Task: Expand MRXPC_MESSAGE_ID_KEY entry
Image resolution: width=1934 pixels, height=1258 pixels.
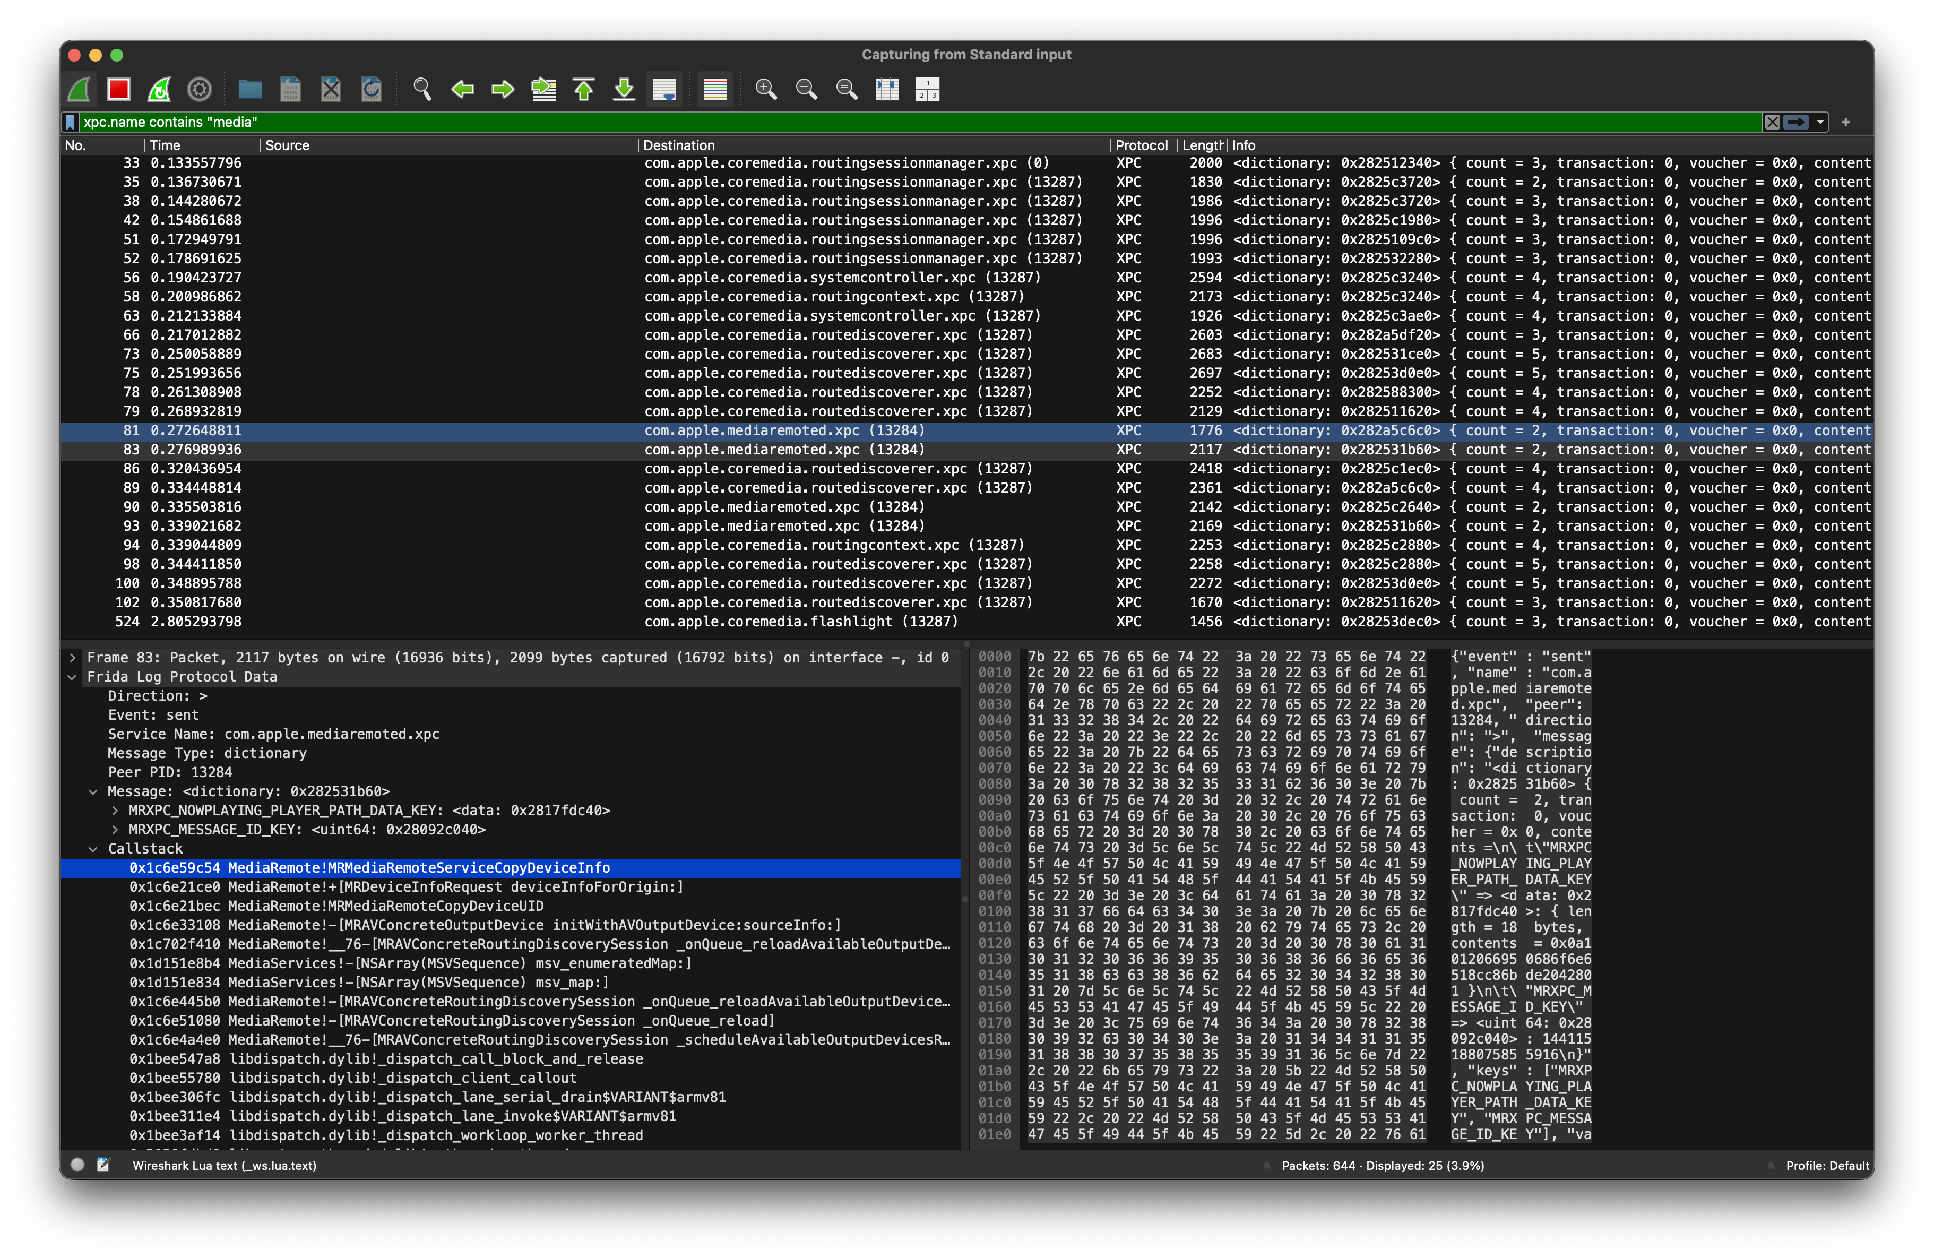Action: pos(115,830)
